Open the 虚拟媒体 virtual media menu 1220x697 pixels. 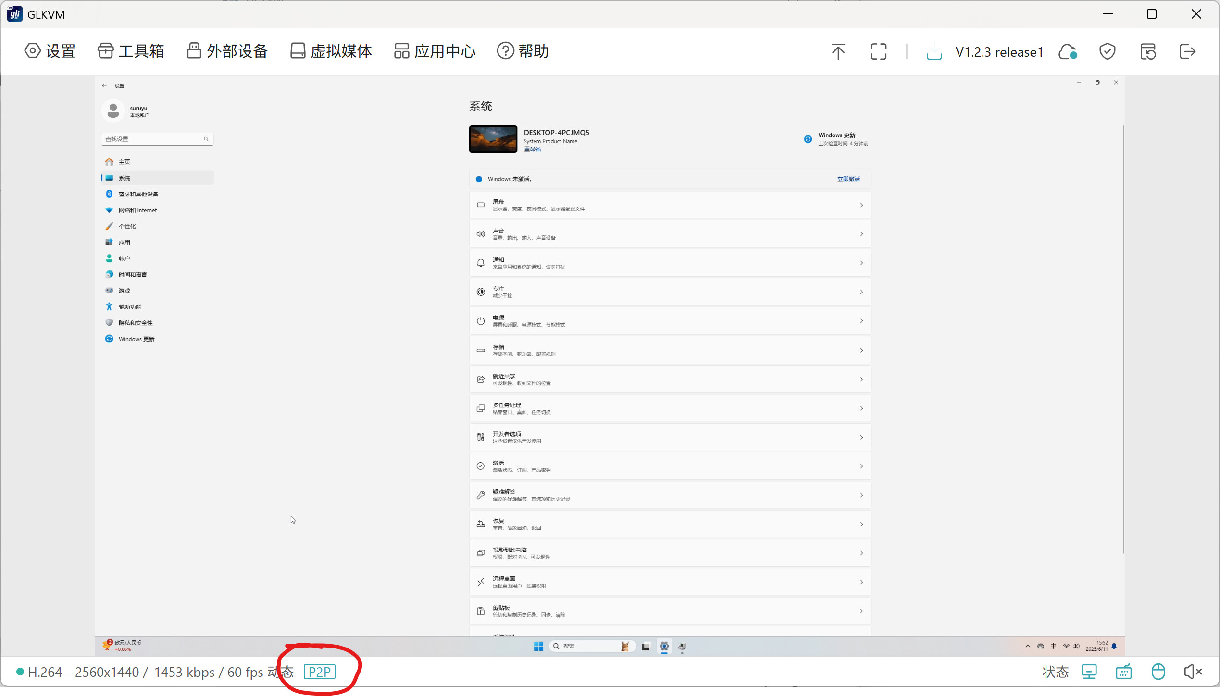point(331,51)
